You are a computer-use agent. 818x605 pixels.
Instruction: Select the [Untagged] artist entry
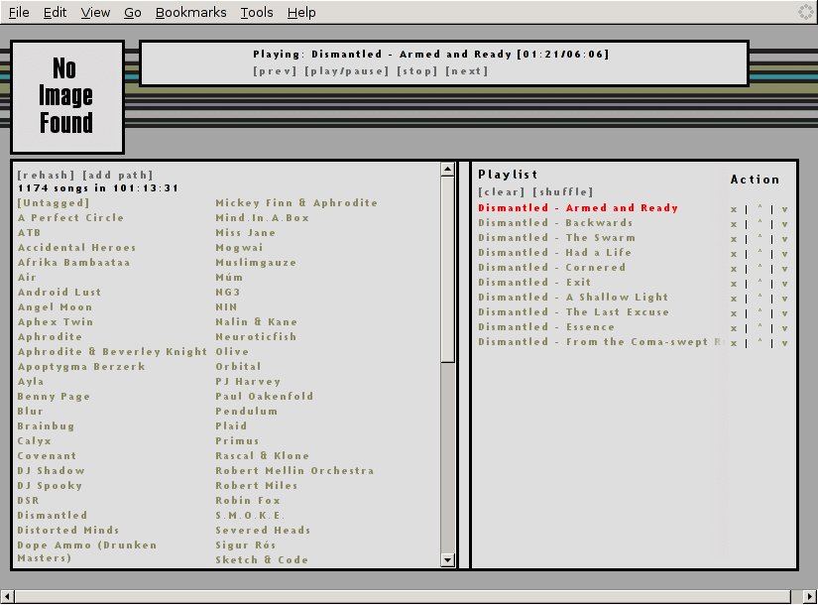[54, 202]
